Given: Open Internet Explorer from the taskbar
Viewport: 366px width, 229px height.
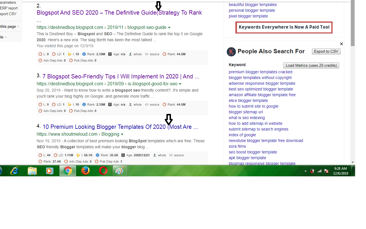Looking at the screenshot, I should 14,171.
